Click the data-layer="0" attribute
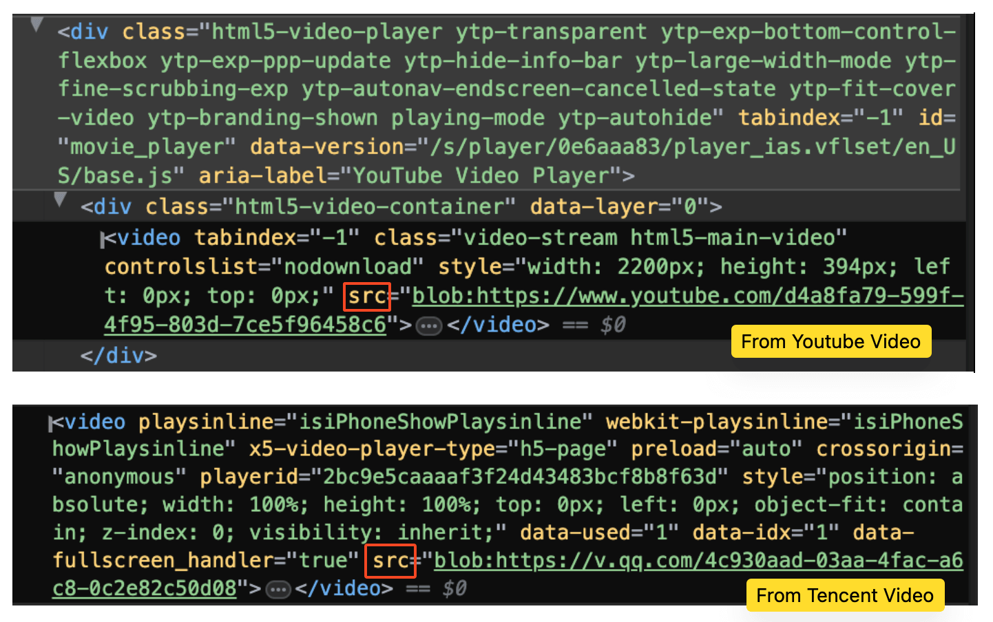 [x=618, y=206]
